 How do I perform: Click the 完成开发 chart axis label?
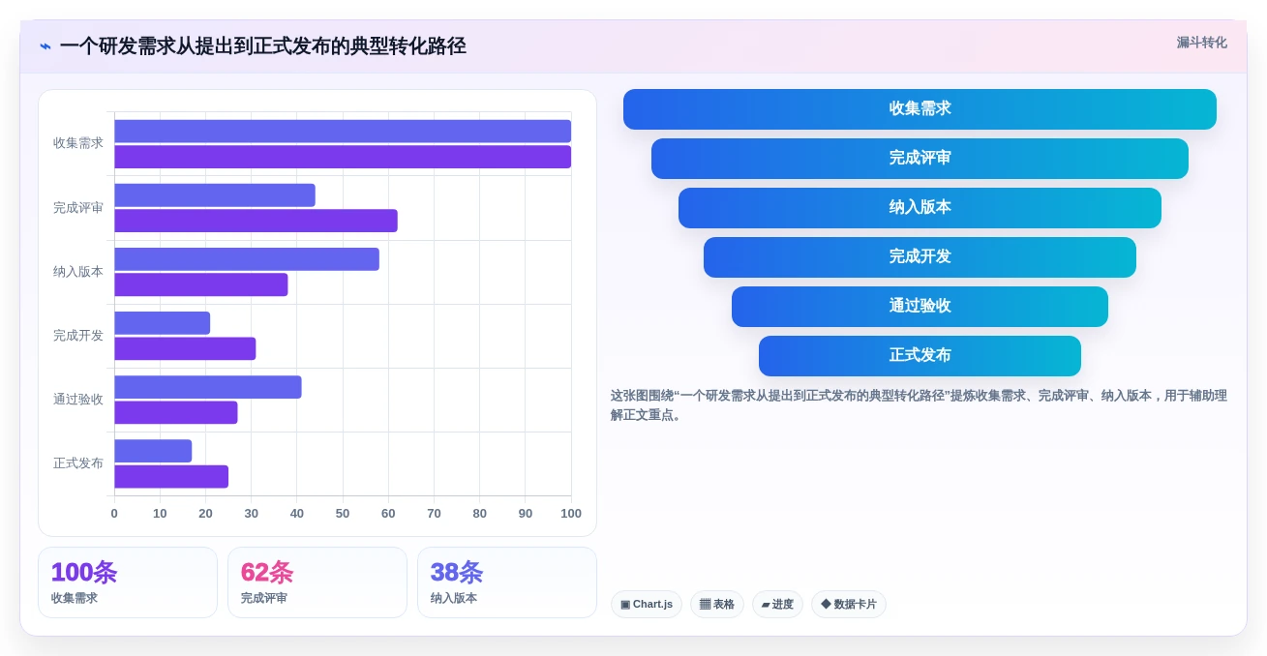click(x=78, y=335)
